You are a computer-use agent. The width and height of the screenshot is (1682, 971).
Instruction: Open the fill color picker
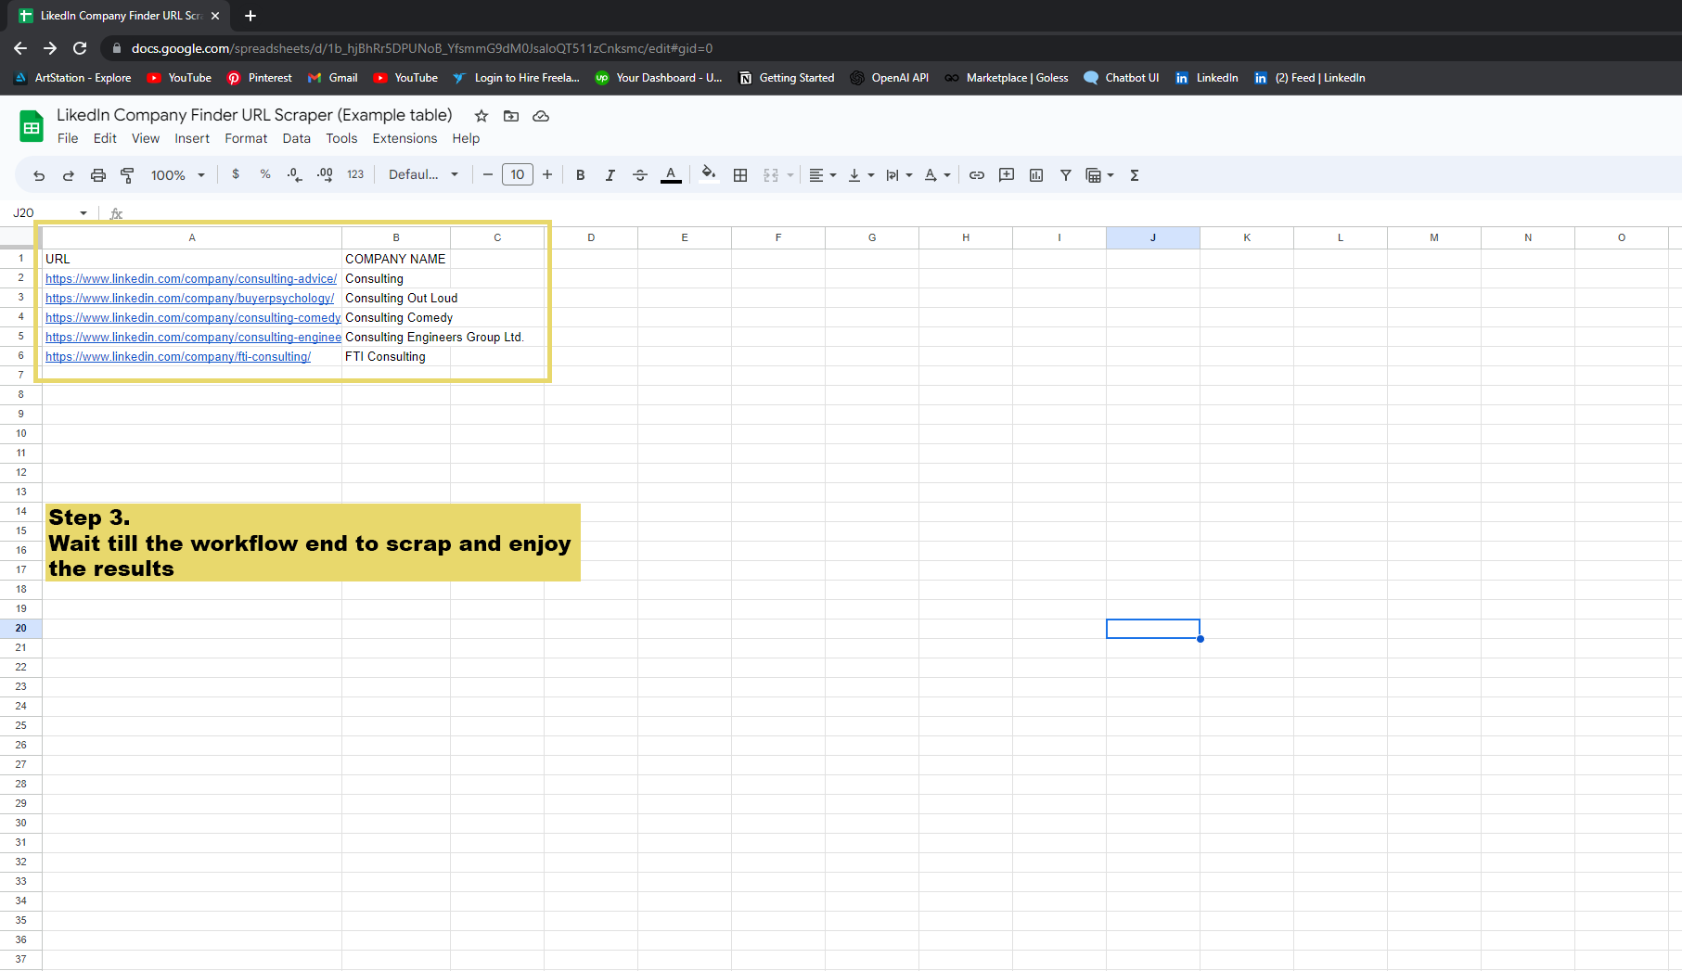pos(709,175)
